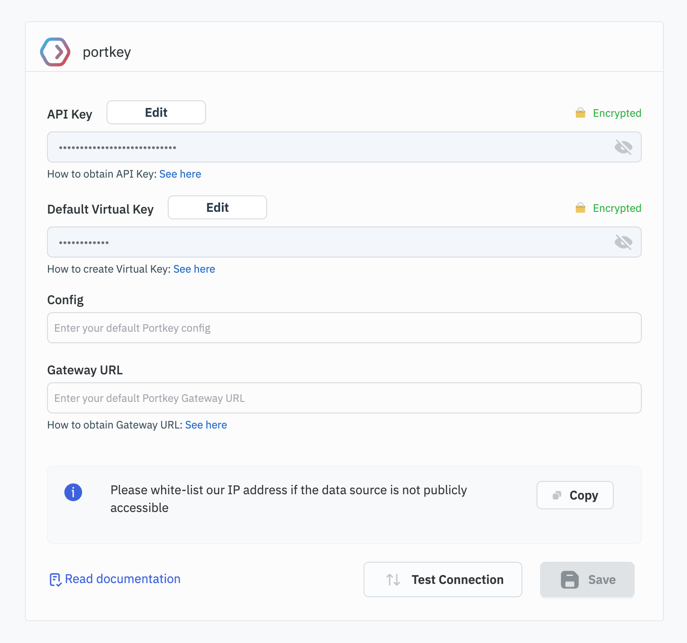Click the 'Config' field label
Screen dimensions: 687x643
(x=65, y=300)
